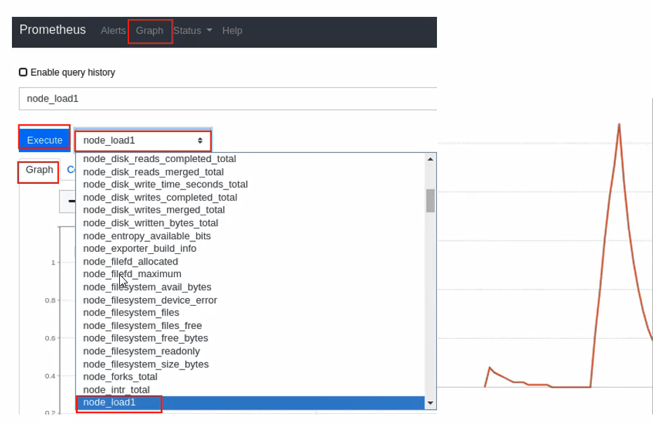Open the Help page

[x=232, y=31]
